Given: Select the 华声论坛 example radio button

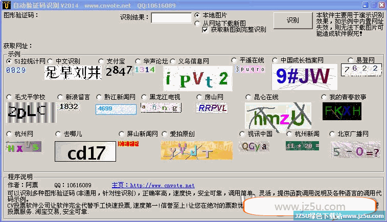Looking at the screenshot, I should pyautogui.click(x=138, y=61).
